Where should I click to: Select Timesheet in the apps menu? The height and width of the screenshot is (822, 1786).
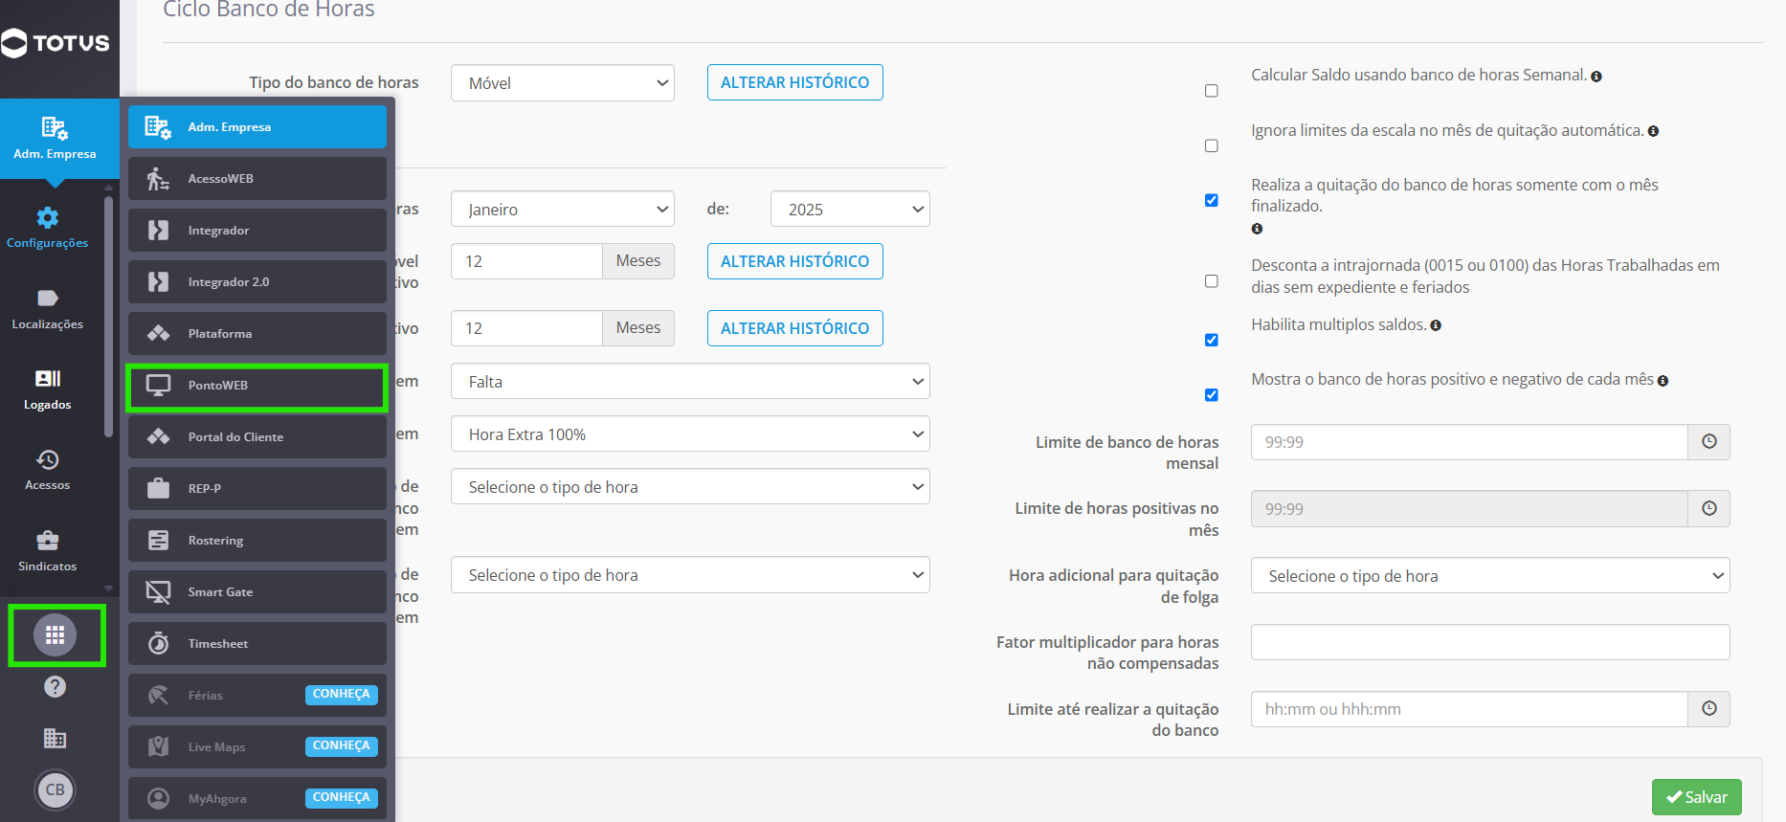pos(257,644)
